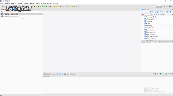Select Next Wednesday in Task List
The width and height of the screenshot is (173, 96).
tap(152, 37)
